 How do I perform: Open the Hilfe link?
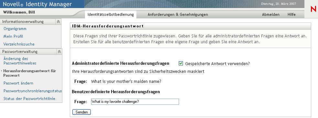coord(291,15)
